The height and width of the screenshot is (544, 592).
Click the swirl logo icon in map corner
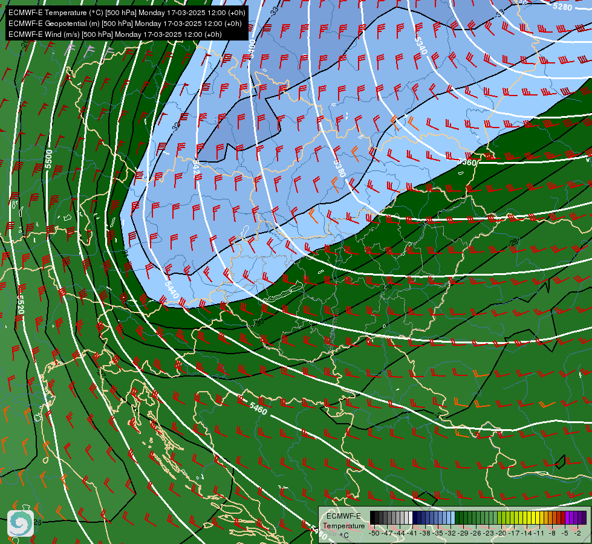21,523
